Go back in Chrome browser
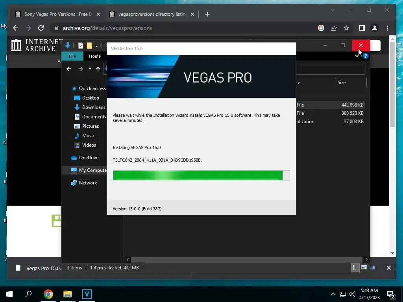403x302 pixels. coord(16,28)
